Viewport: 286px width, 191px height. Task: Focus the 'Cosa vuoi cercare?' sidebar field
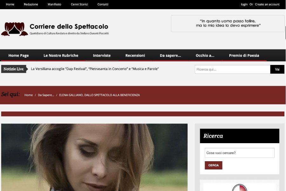click(x=240, y=153)
